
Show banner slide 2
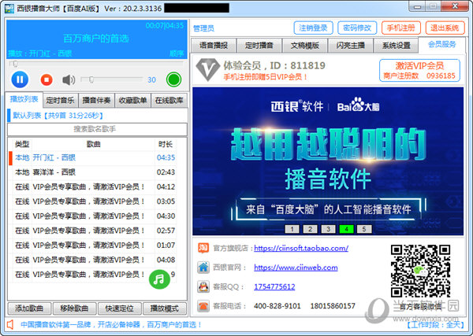point(310,229)
